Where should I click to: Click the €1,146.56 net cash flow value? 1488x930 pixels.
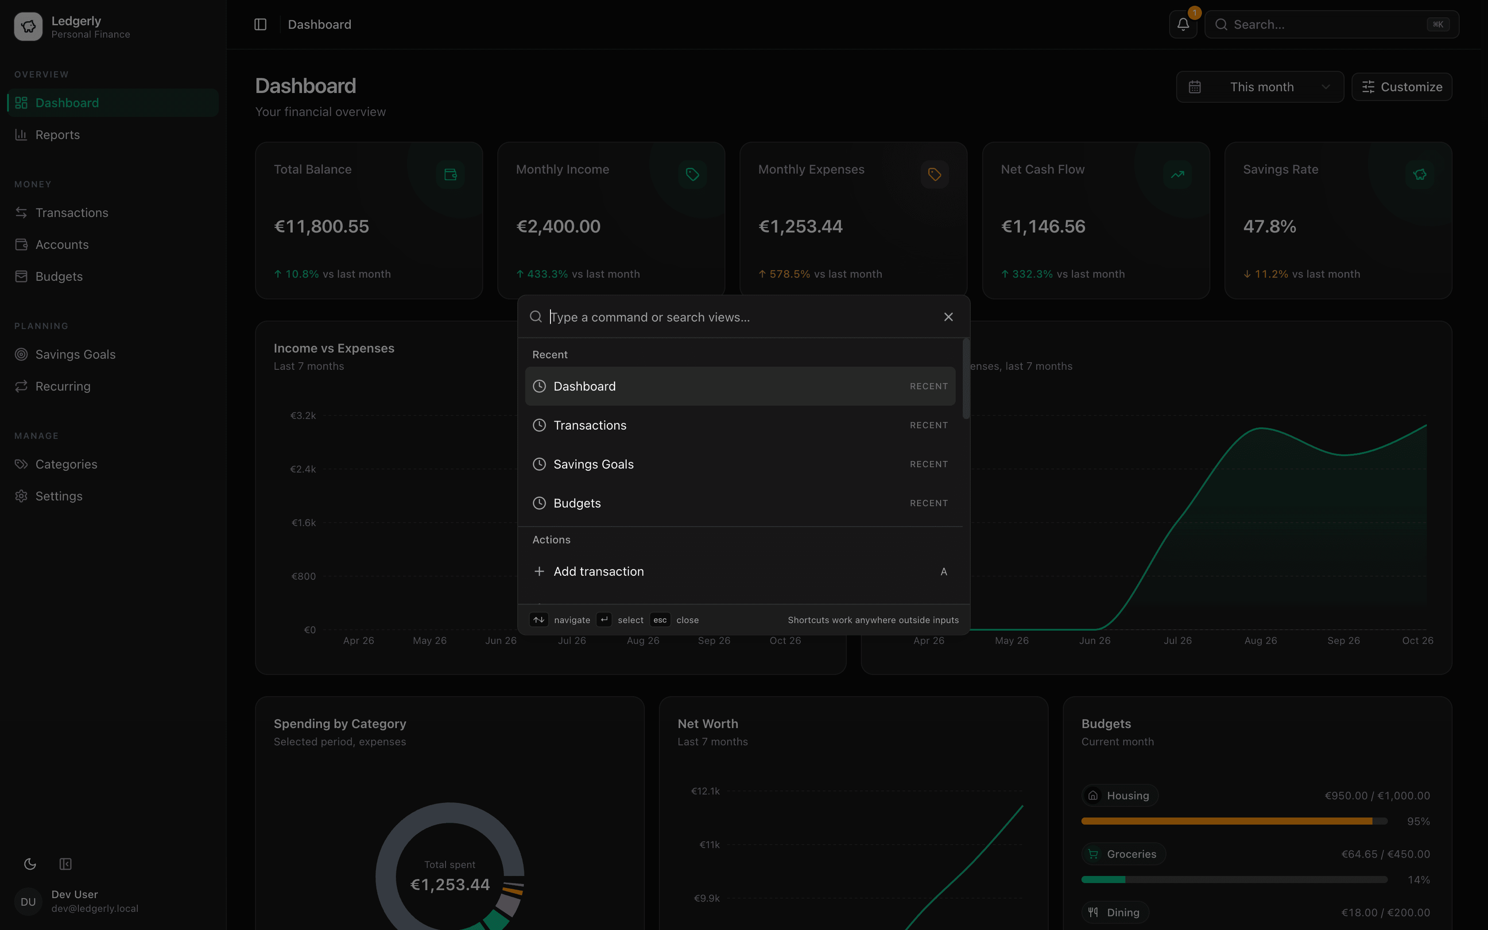coord(1043,226)
